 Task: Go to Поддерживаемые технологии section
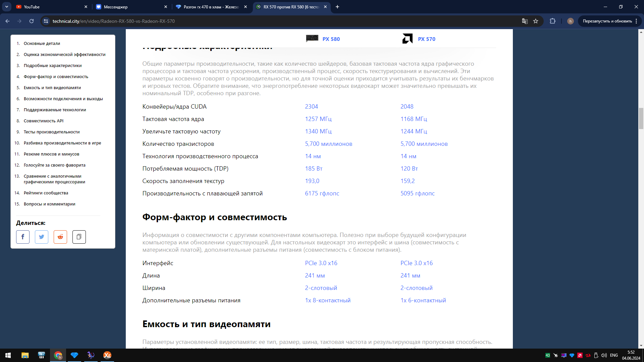pos(55,110)
